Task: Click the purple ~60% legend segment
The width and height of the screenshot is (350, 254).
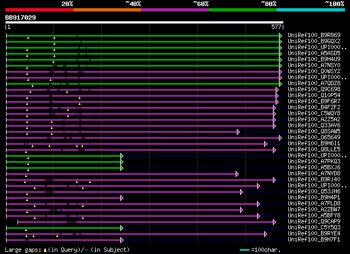Action: click(175, 10)
